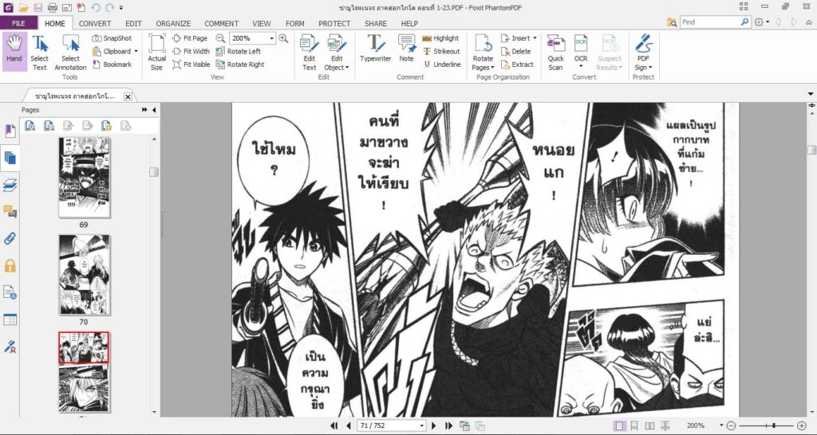Viewport: 817px width, 435px height.
Task: Enable facing pages view mode
Action: click(649, 425)
